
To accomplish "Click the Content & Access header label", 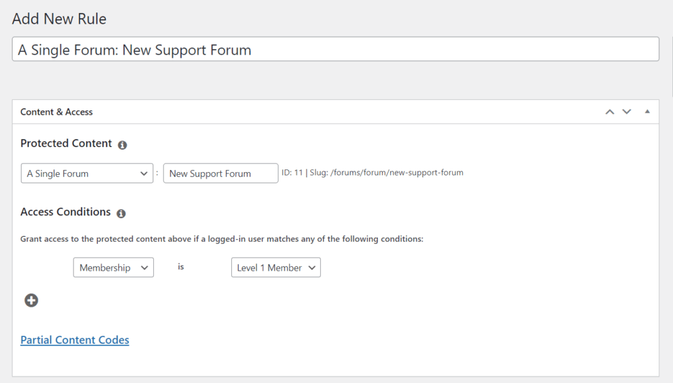I will pyautogui.click(x=57, y=112).
